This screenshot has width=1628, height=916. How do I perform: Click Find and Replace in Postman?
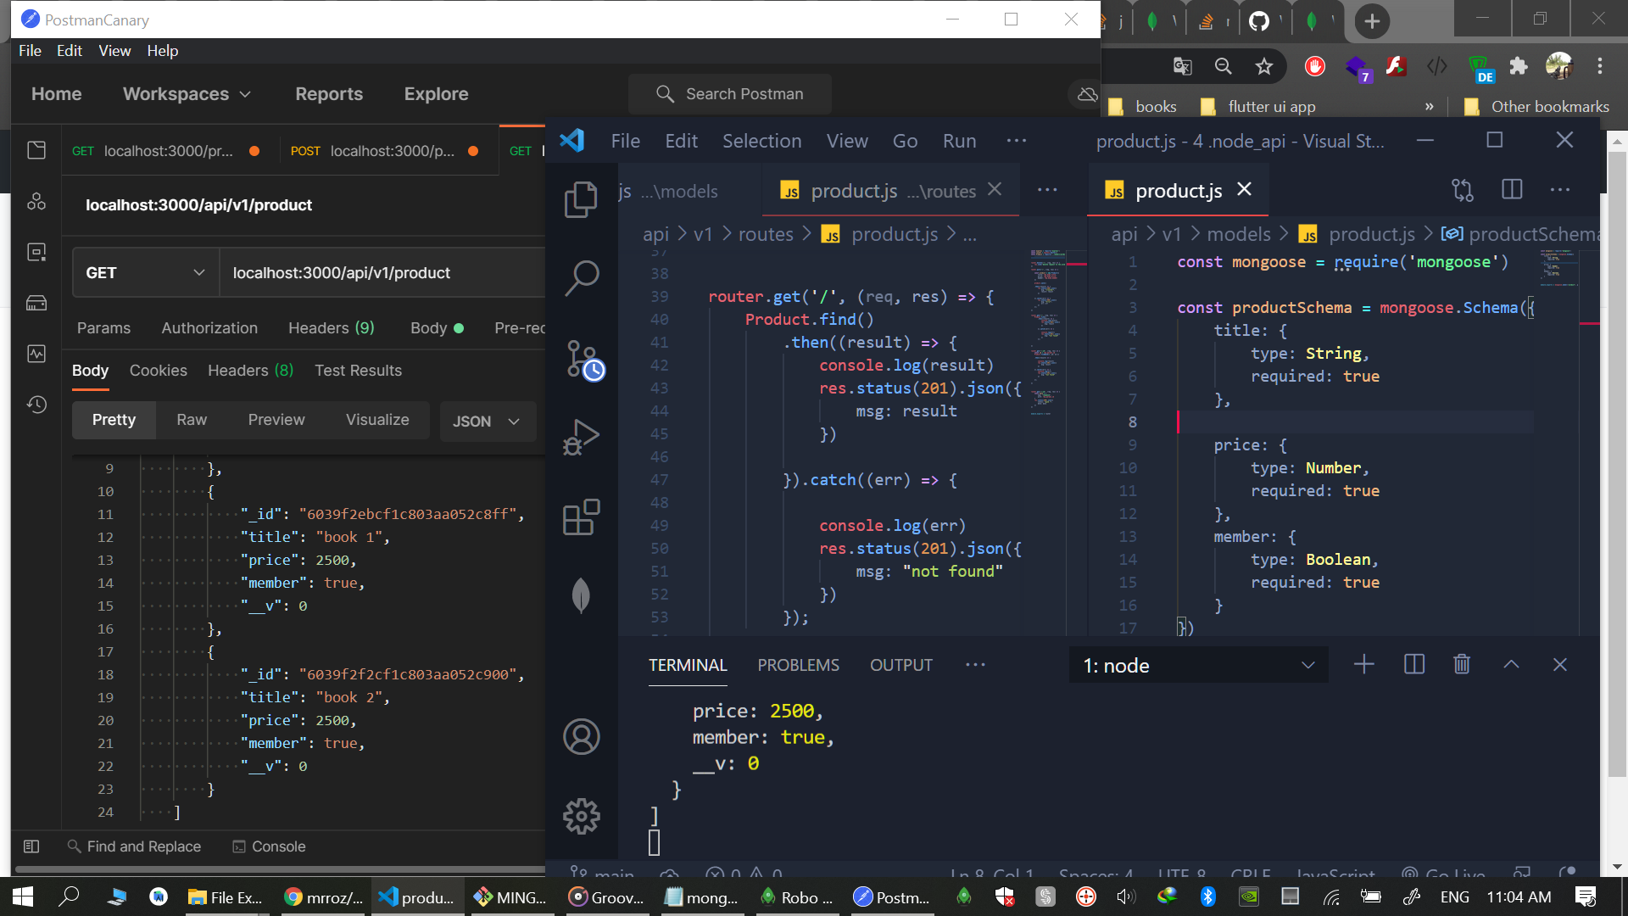pyautogui.click(x=134, y=846)
